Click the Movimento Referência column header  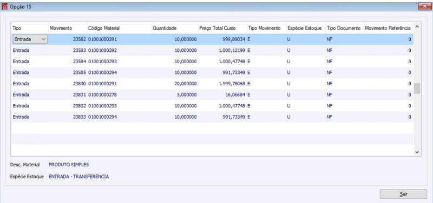[x=388, y=28]
